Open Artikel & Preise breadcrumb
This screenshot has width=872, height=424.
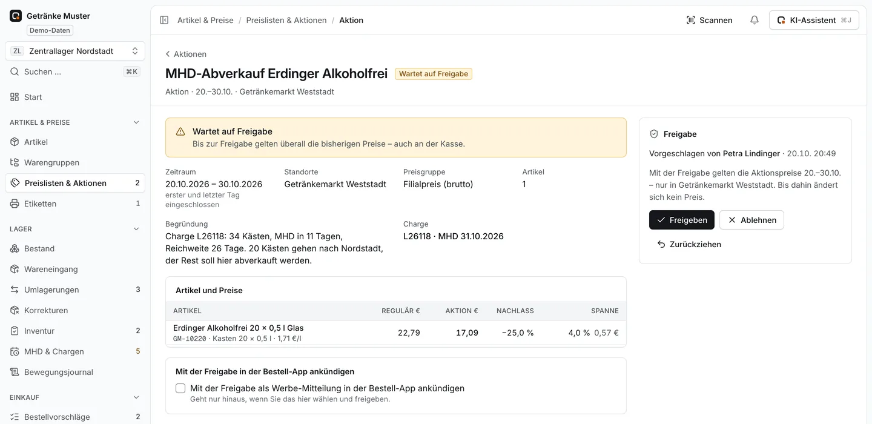(x=205, y=20)
